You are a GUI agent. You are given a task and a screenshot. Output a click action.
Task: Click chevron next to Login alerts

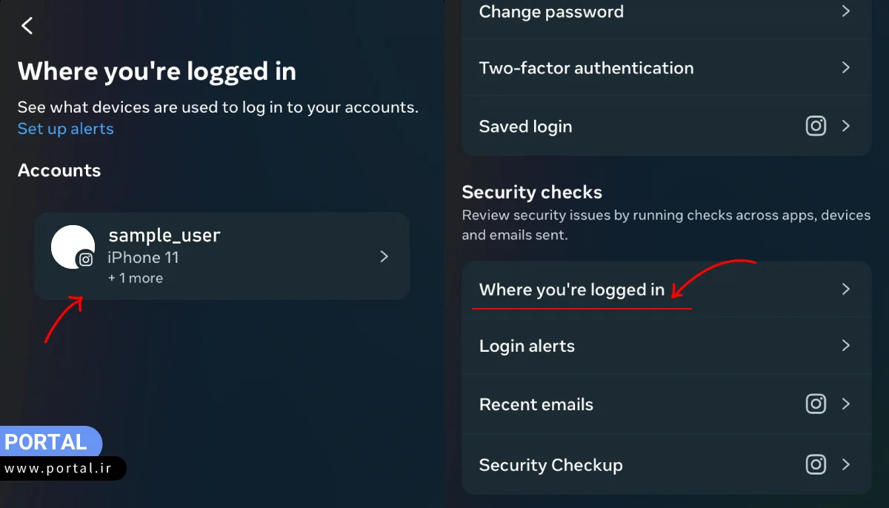tap(846, 345)
